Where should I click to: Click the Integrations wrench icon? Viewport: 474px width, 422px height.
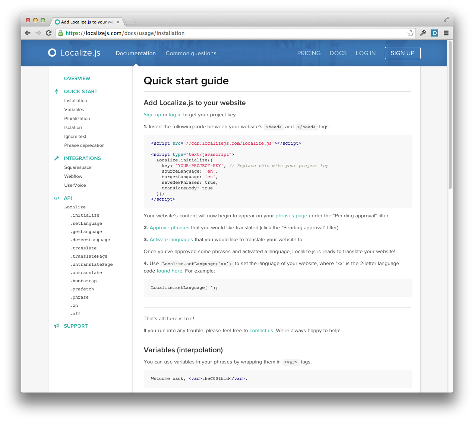[x=57, y=158]
